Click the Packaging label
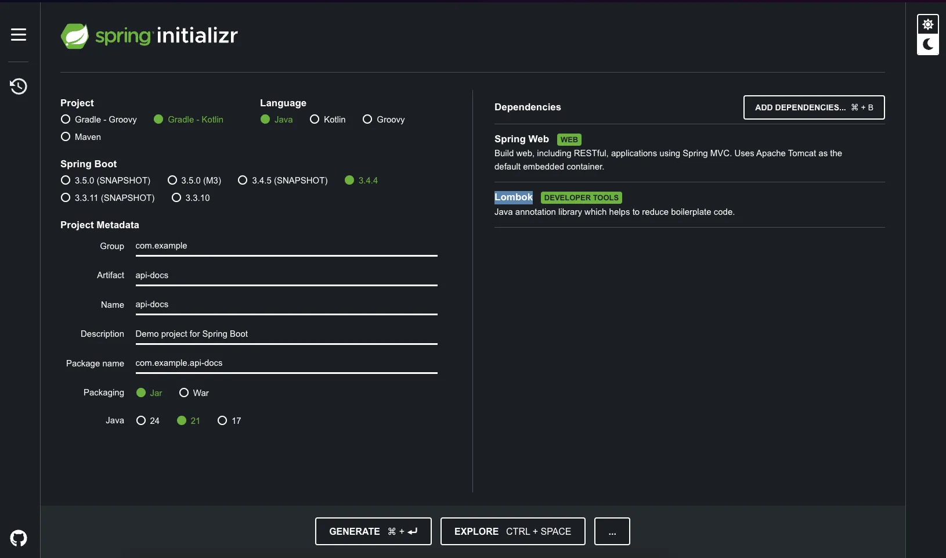 click(x=104, y=393)
